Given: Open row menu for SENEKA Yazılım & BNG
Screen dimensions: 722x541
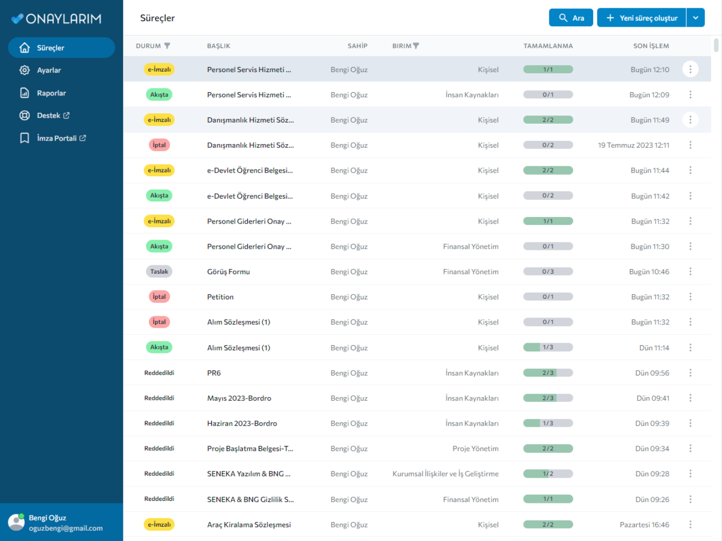Looking at the screenshot, I should 690,474.
